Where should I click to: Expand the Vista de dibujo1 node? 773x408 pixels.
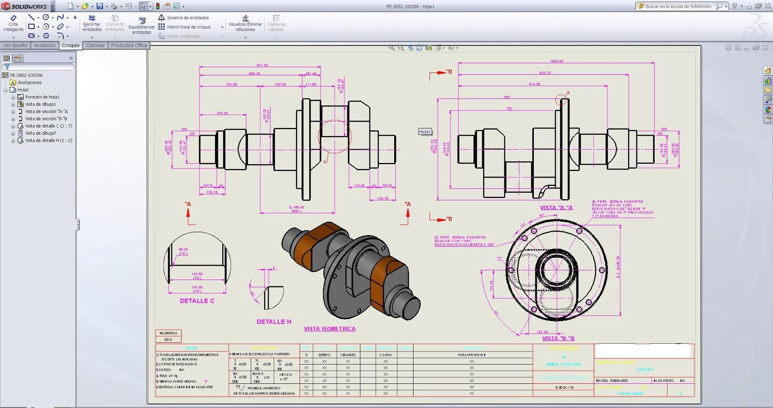pos(14,104)
